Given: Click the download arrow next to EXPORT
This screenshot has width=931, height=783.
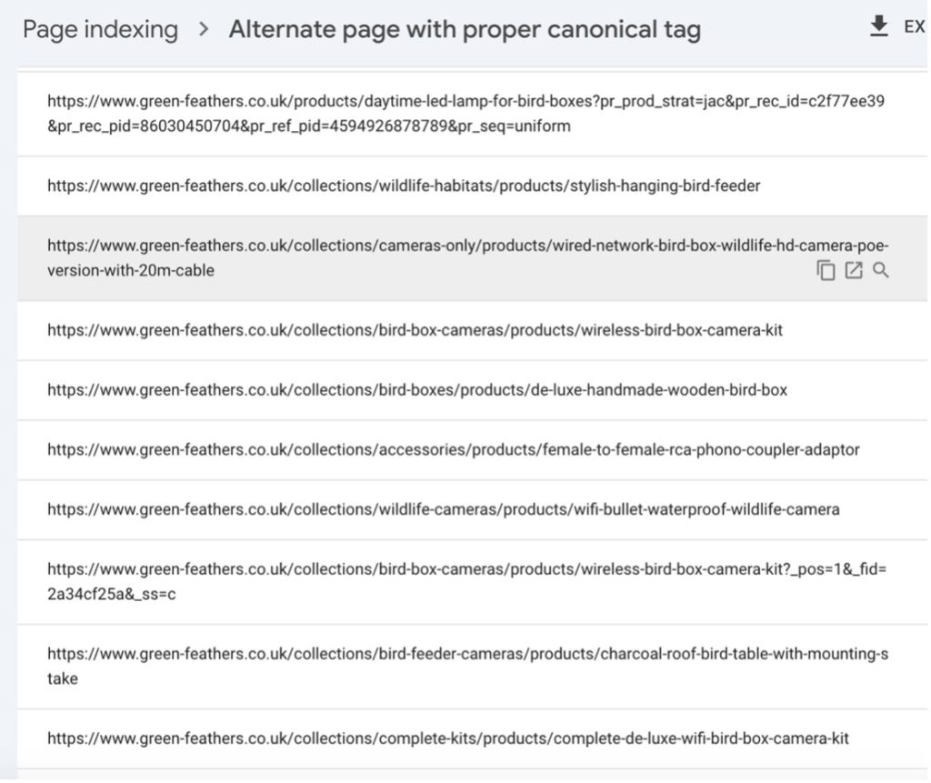Looking at the screenshot, I should 878,26.
